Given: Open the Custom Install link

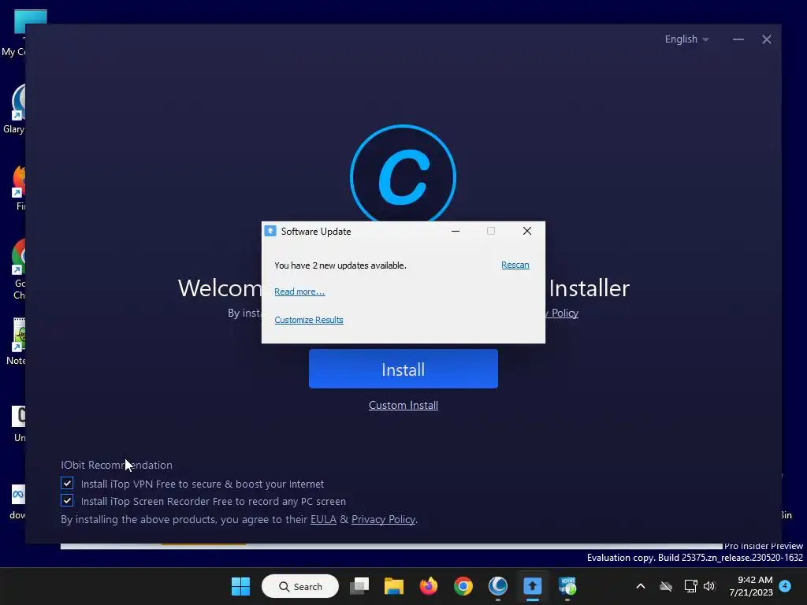Looking at the screenshot, I should pyautogui.click(x=403, y=406).
